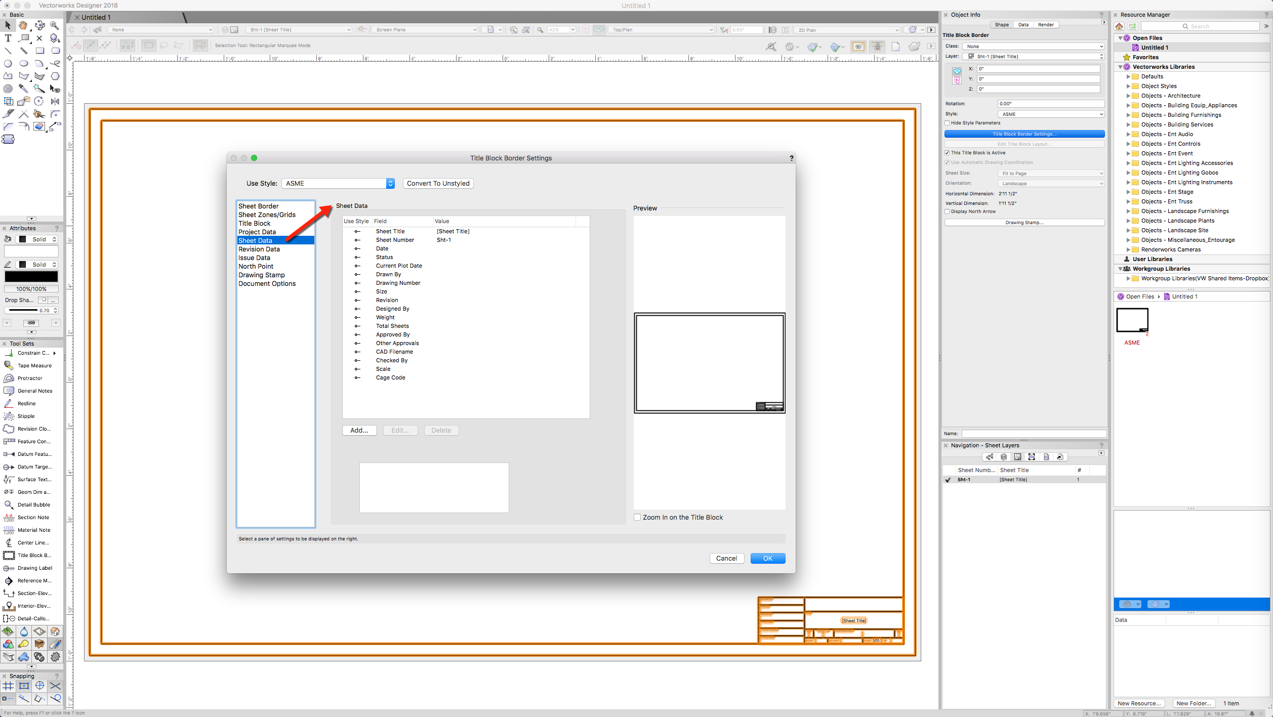Click the ASME resource thumbnail
The width and height of the screenshot is (1273, 717).
(x=1132, y=320)
